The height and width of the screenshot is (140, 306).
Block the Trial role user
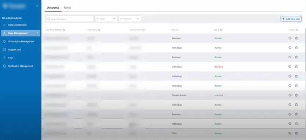[x=290, y=133]
